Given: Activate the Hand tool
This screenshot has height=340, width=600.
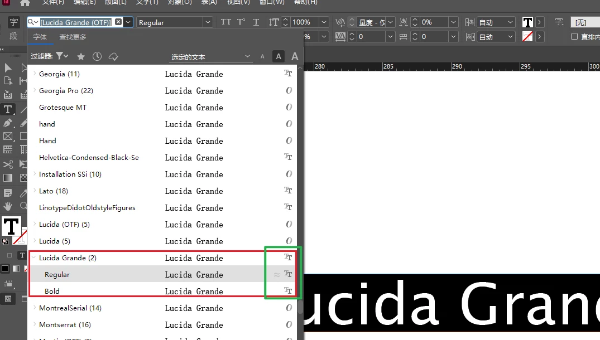Looking at the screenshot, I should tap(8, 206).
